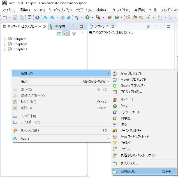Click the Run with external tools icon
The image size is (178, 177).
tap(98, 17)
